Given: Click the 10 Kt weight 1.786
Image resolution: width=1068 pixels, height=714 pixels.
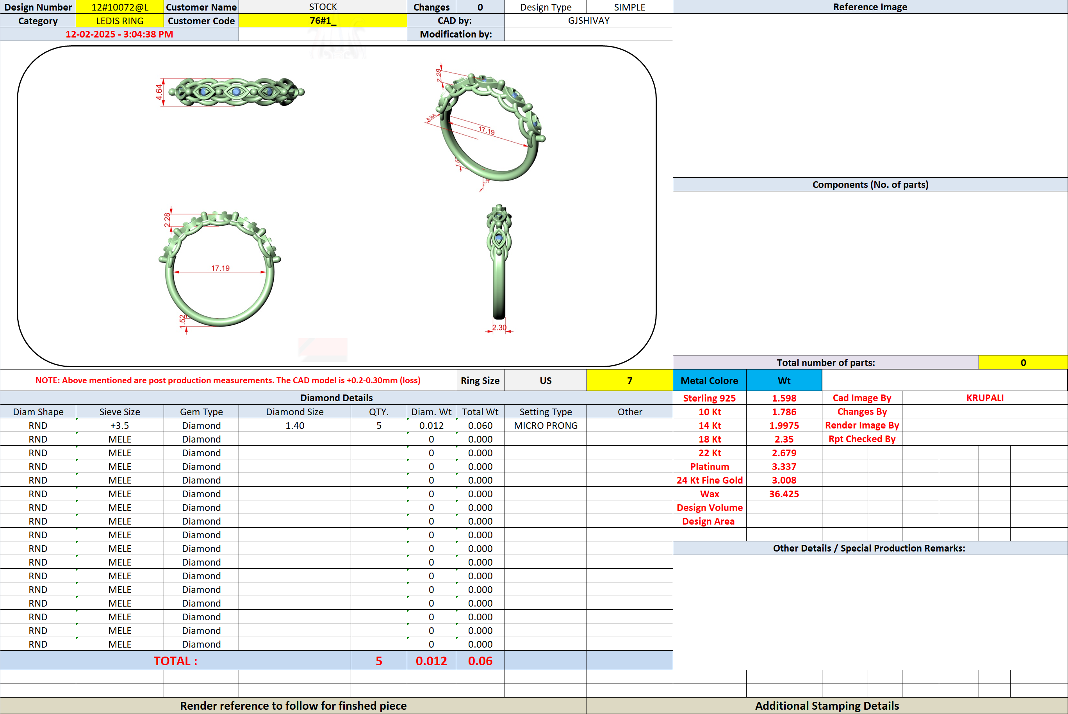Looking at the screenshot, I should 784,412.
